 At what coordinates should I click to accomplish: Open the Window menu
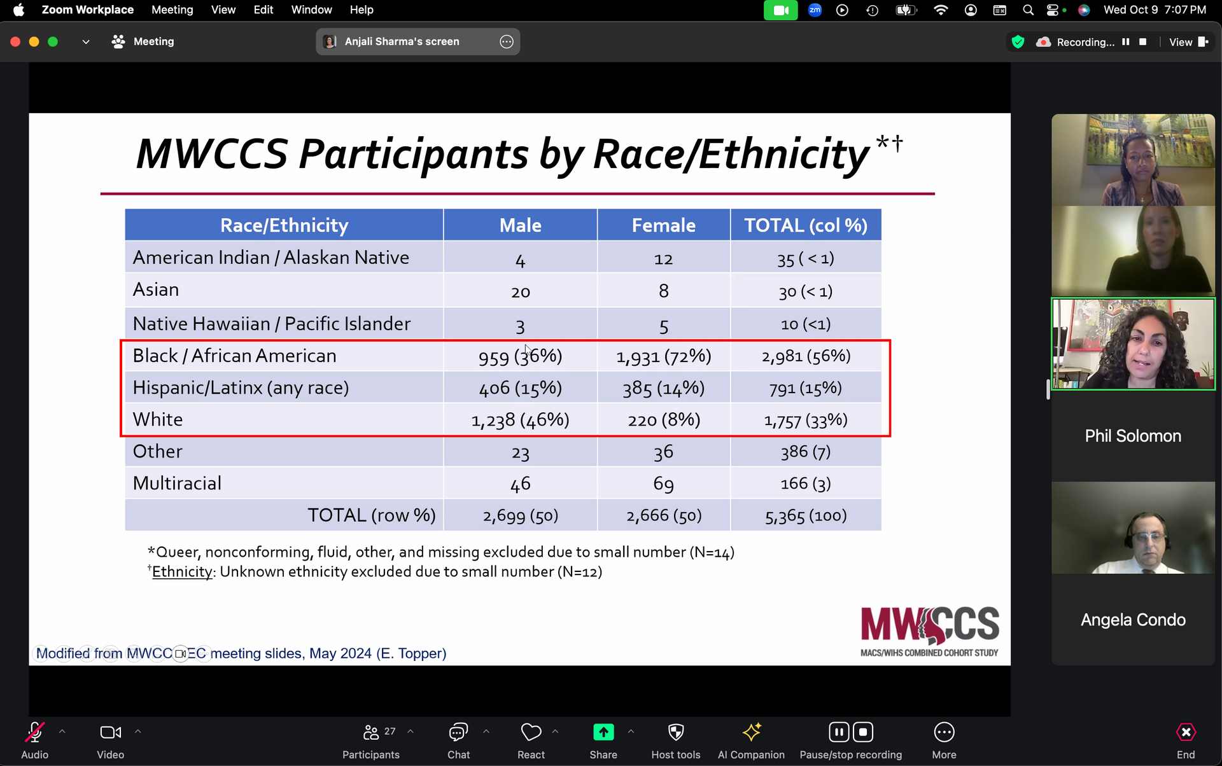click(311, 10)
